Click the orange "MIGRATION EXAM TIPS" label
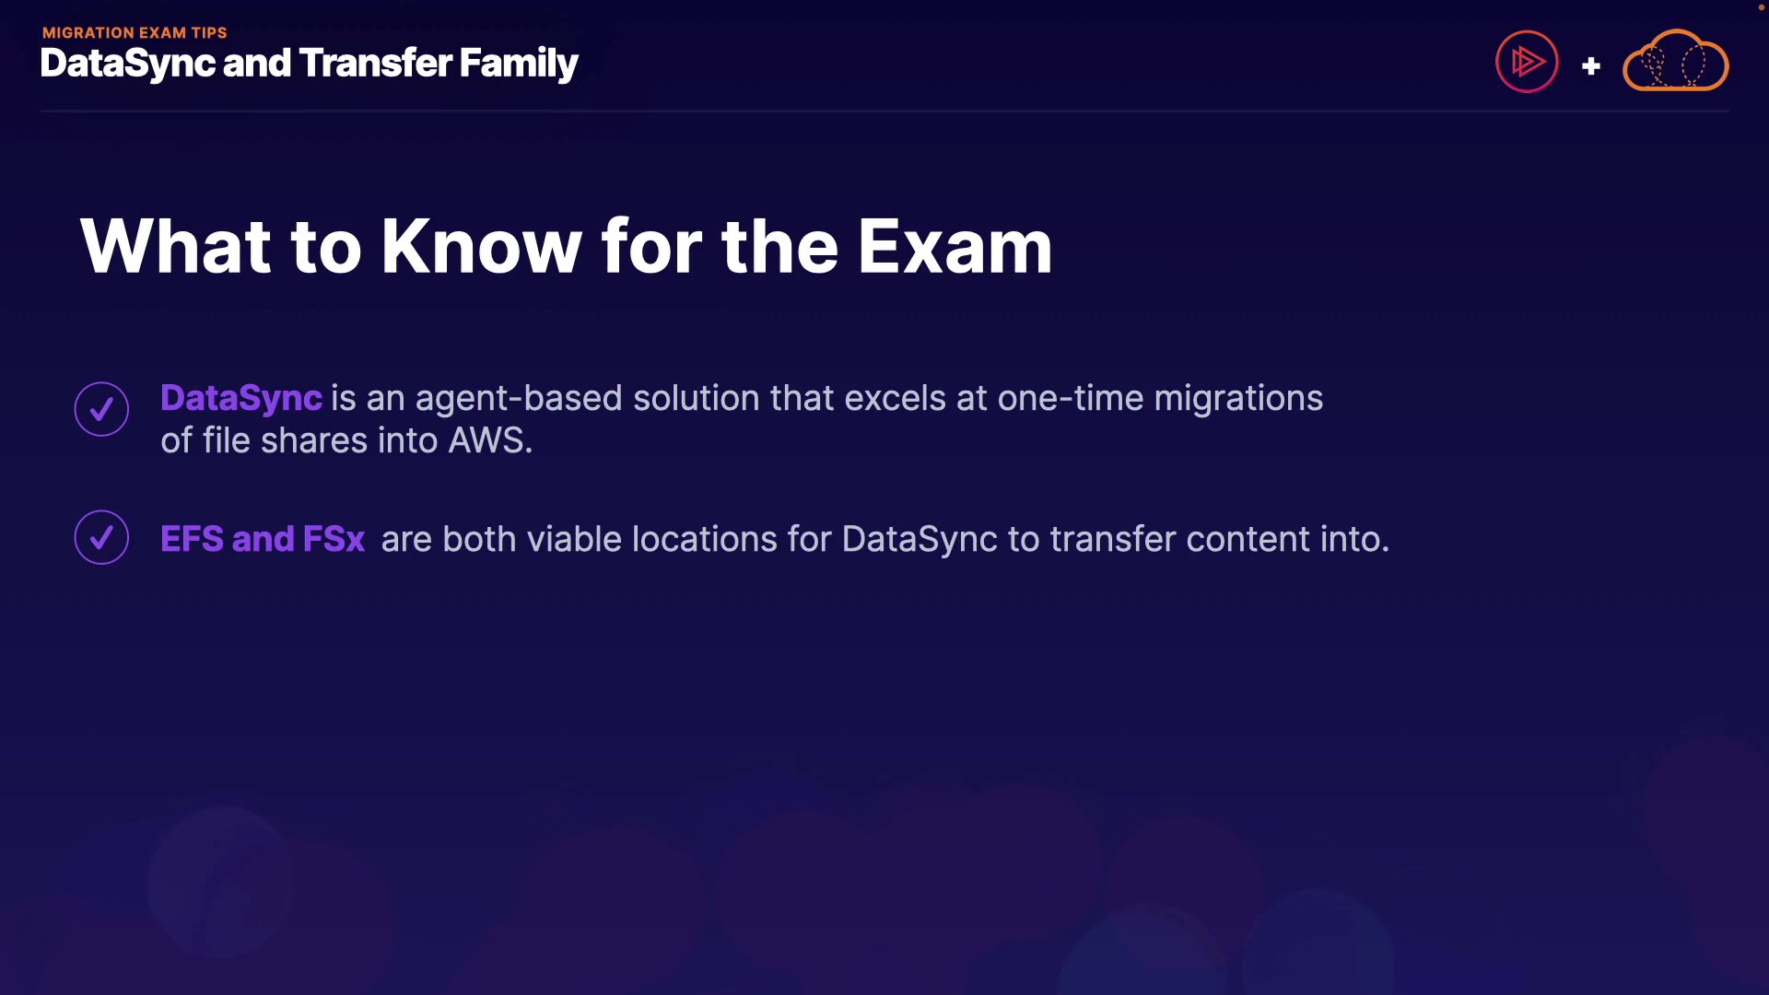The width and height of the screenshot is (1769, 995). click(x=135, y=32)
